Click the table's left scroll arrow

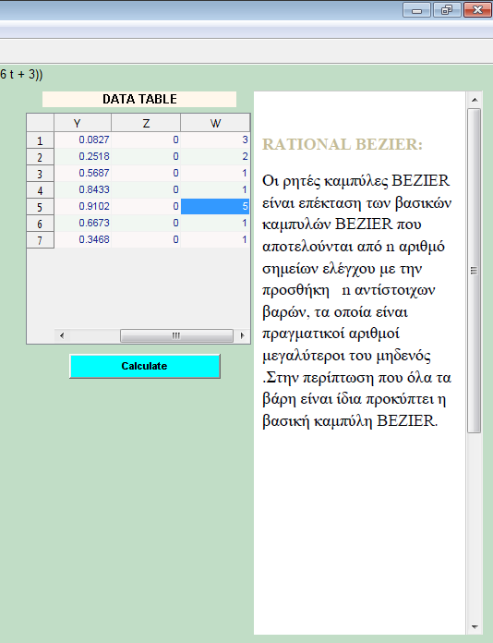(x=62, y=335)
